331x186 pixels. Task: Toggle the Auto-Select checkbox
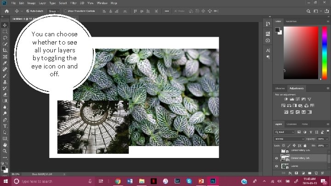click(28, 11)
